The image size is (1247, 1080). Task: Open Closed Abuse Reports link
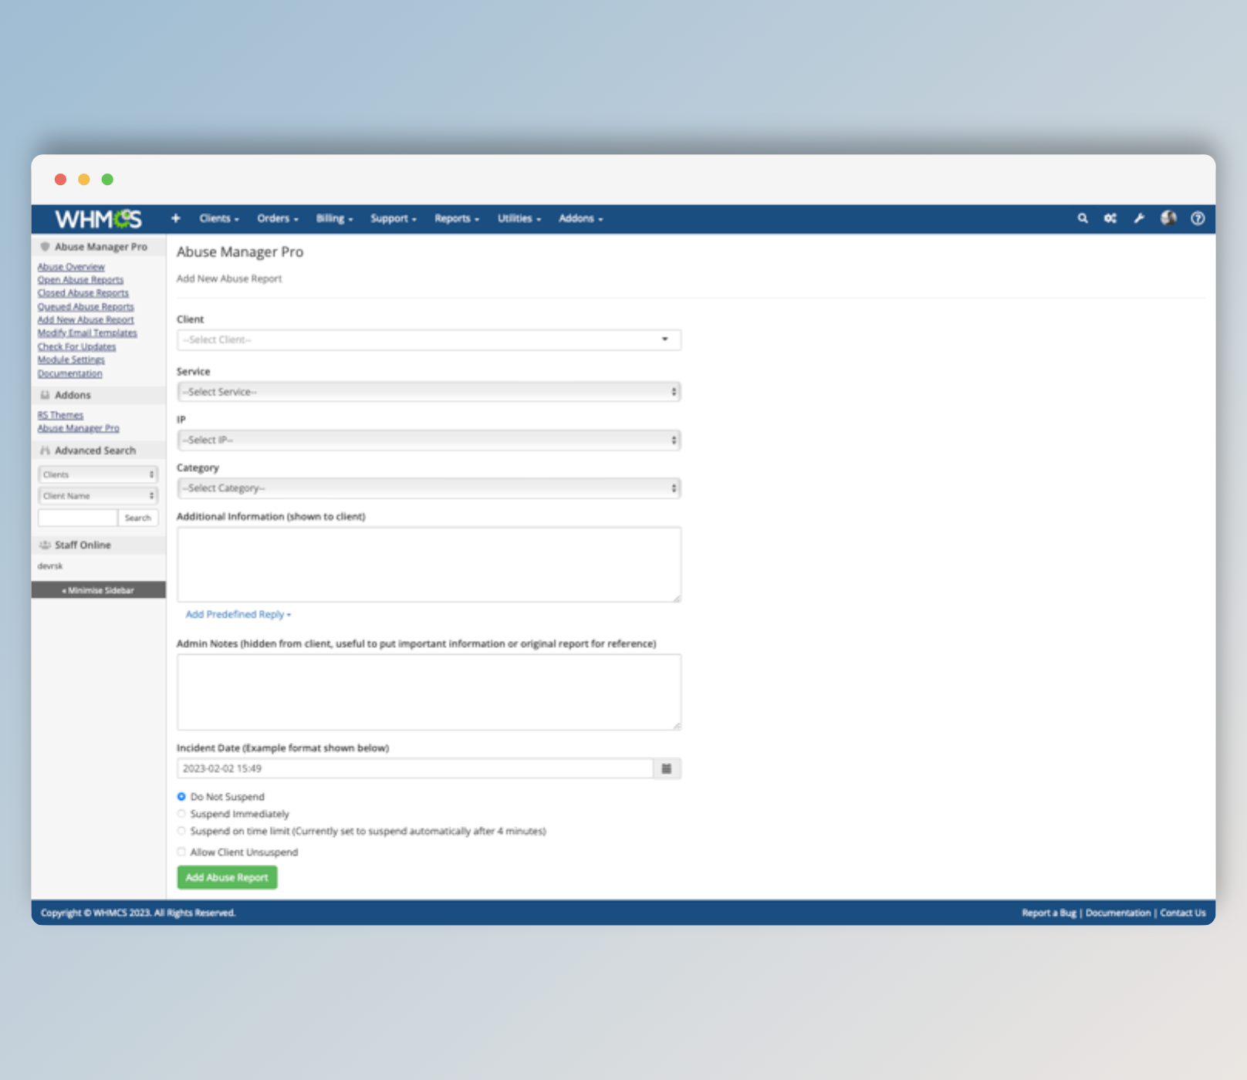click(83, 293)
